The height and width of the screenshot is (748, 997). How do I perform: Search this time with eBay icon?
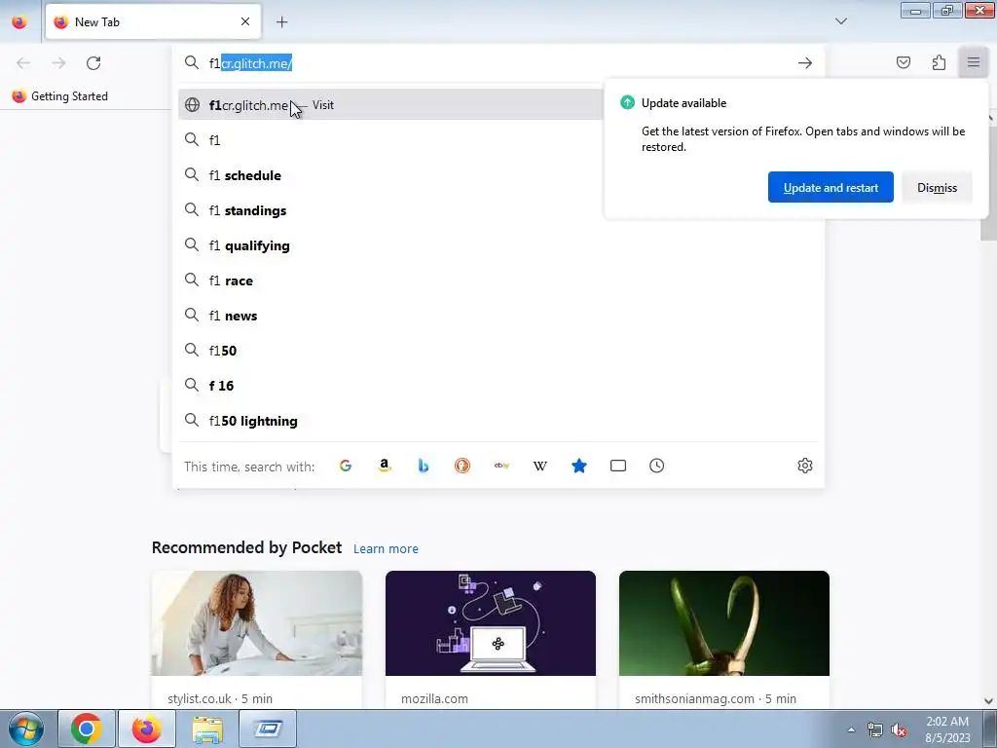point(501,466)
